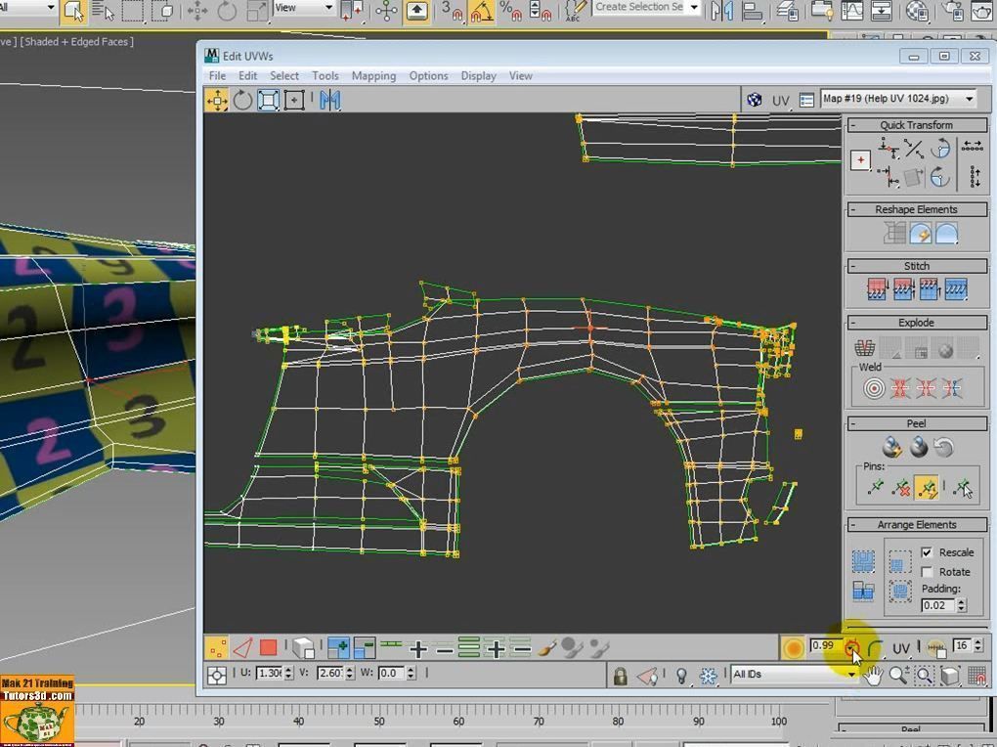Collapse the Reshape Elements rollout

click(852, 210)
